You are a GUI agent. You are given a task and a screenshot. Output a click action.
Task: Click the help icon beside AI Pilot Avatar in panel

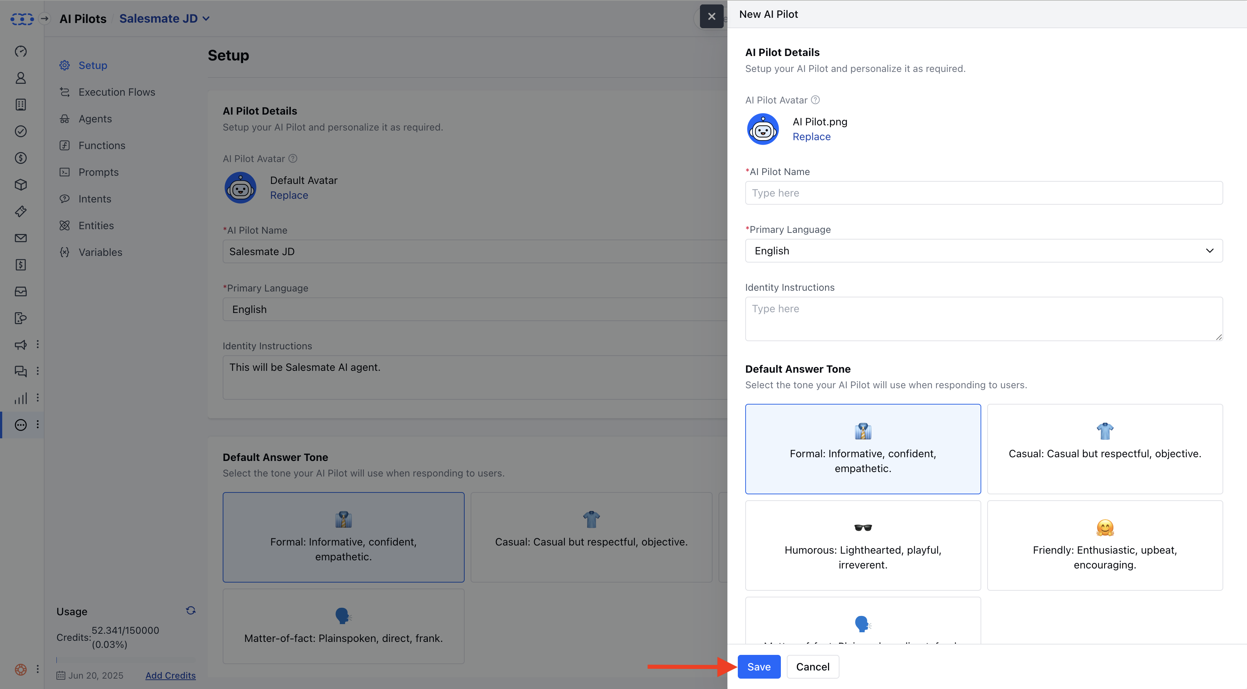[x=815, y=100]
